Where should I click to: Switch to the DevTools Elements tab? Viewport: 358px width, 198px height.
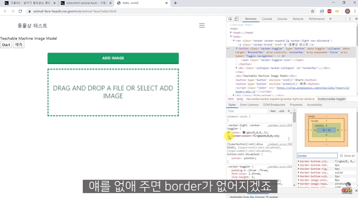251,19
